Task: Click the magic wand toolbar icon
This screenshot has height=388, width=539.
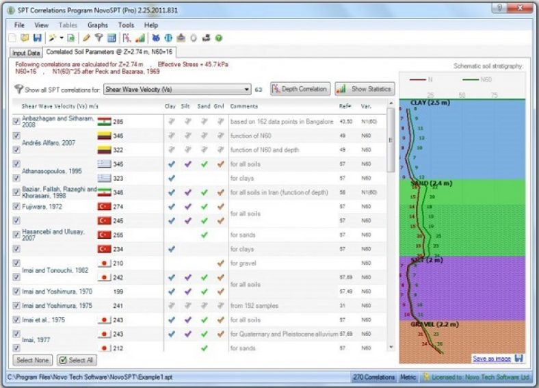Action: pos(53,38)
